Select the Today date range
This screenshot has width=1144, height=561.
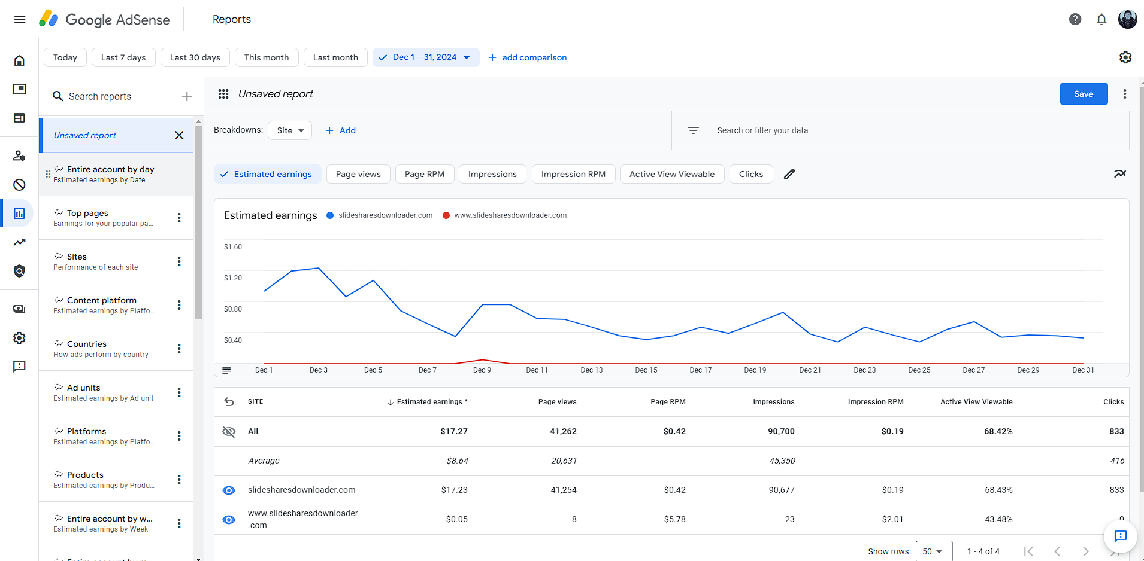(x=65, y=57)
